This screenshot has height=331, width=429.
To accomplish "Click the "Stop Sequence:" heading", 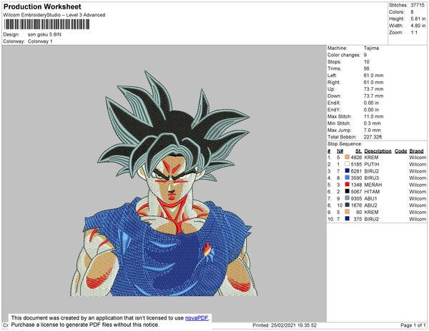I will pyautogui.click(x=345, y=144).
